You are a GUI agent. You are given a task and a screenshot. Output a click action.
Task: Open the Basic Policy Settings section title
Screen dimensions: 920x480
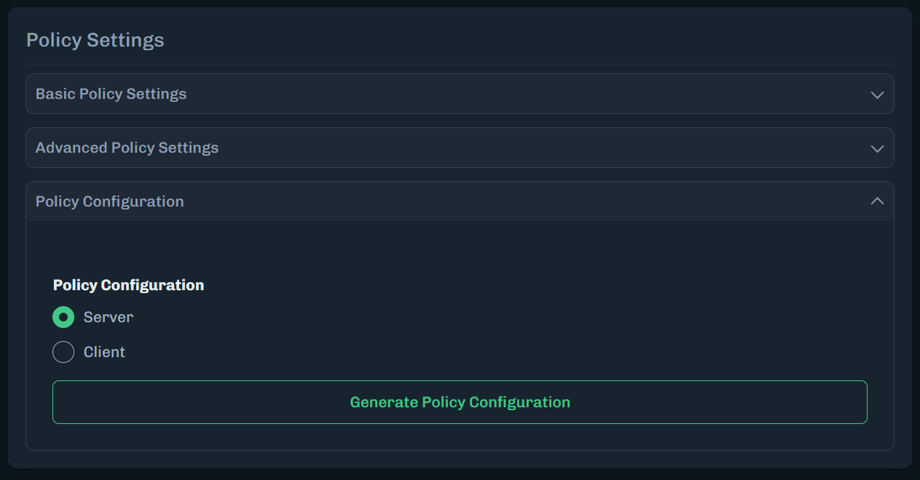coord(111,94)
